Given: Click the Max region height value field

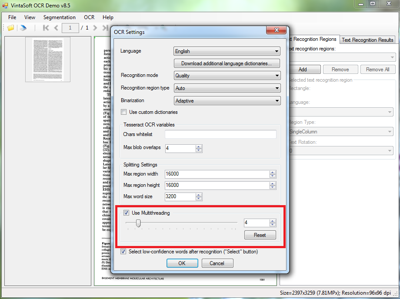Looking at the screenshot, I should tap(217, 185).
